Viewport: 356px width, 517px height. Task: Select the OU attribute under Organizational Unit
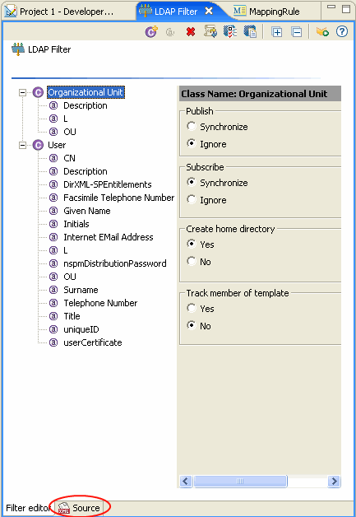(70, 132)
